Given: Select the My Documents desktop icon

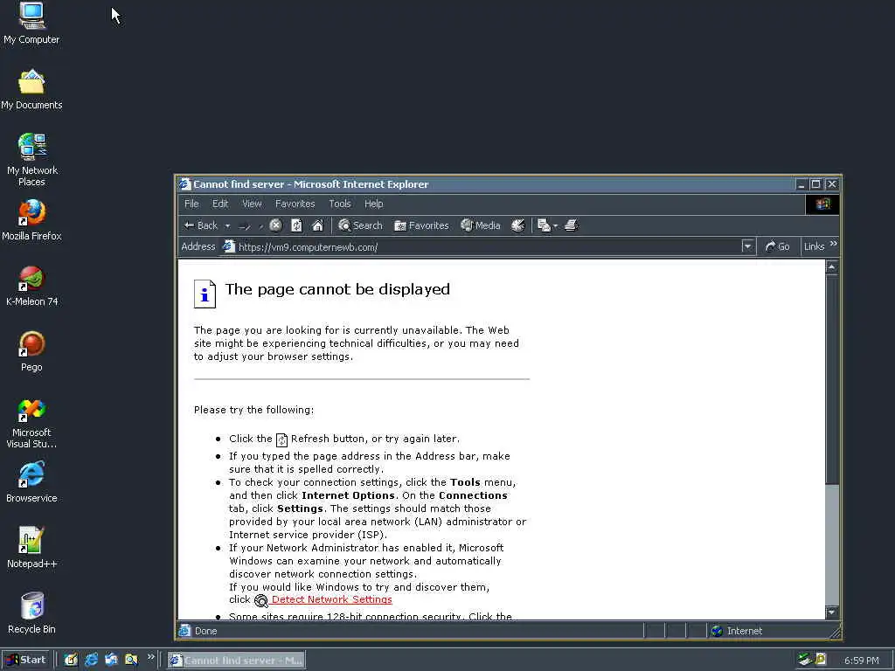Looking at the screenshot, I should pyautogui.click(x=31, y=89).
